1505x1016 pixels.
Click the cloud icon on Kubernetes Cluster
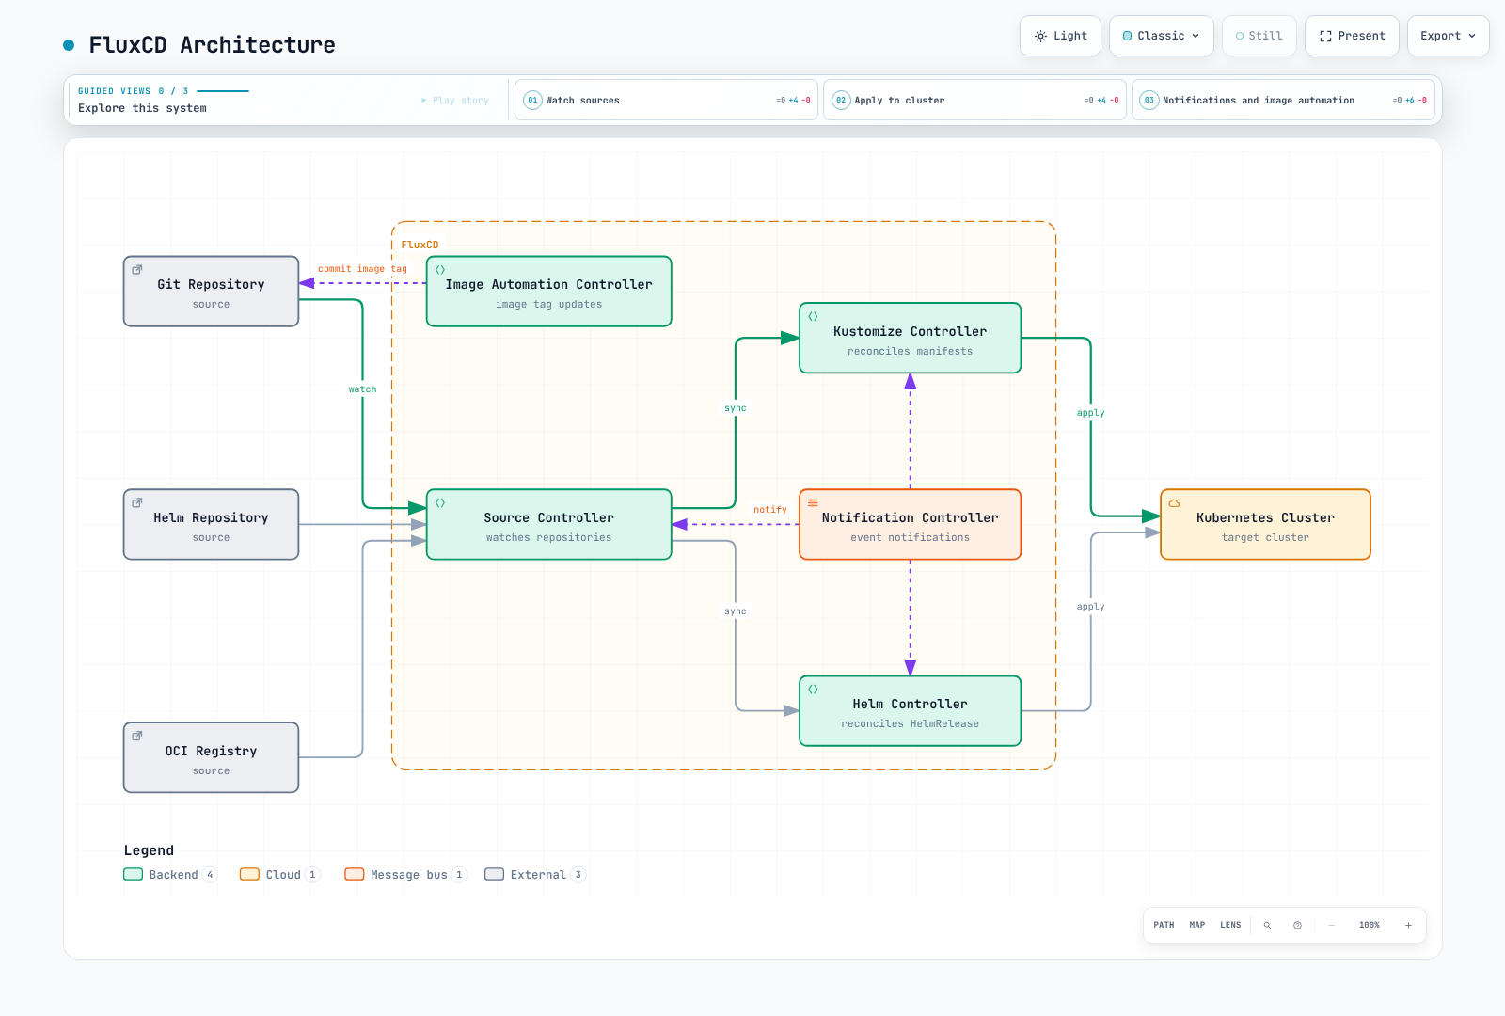click(1174, 502)
